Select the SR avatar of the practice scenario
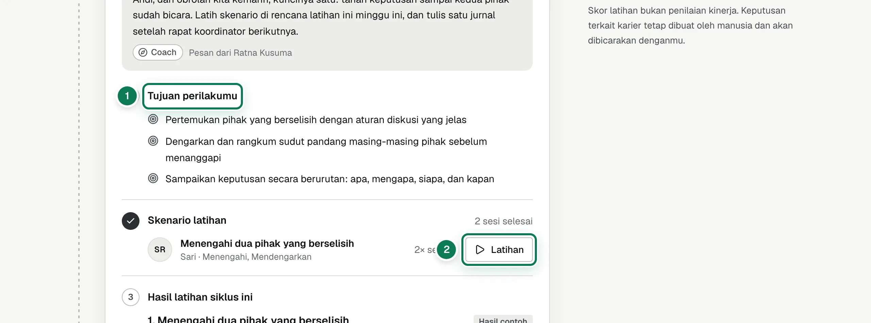Viewport: 871px width, 323px height. (x=160, y=250)
